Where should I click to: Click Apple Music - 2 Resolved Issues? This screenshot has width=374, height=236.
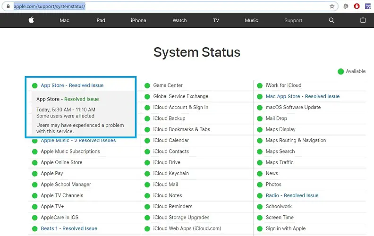[78, 141]
